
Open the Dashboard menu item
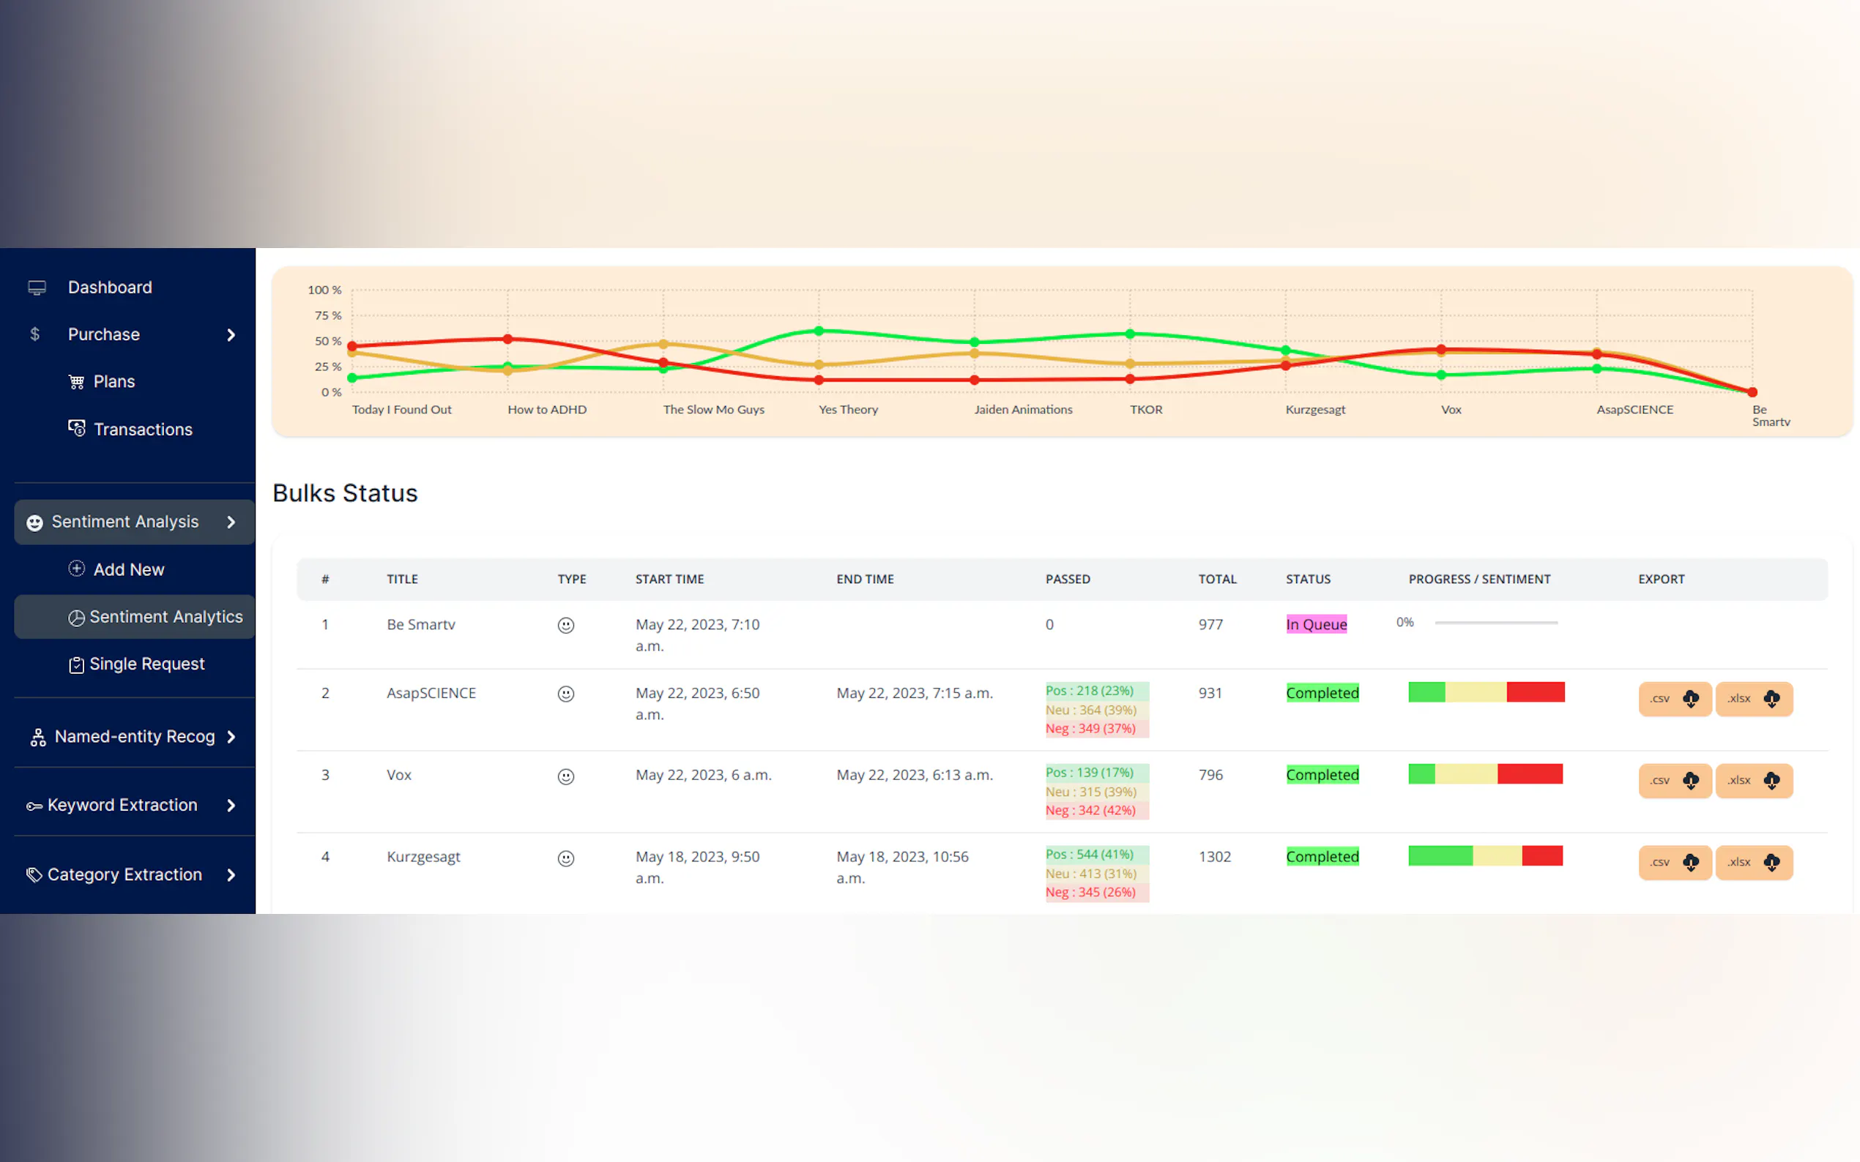tap(110, 288)
